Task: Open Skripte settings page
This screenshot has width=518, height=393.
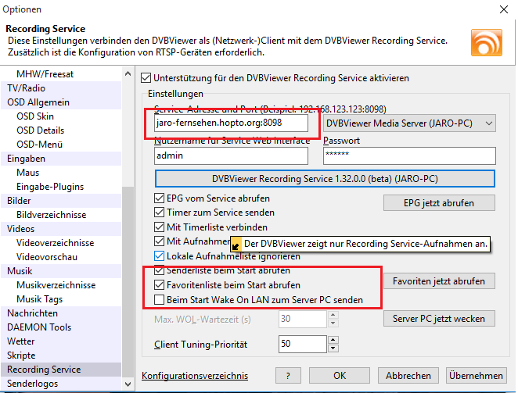Action: 61,355
